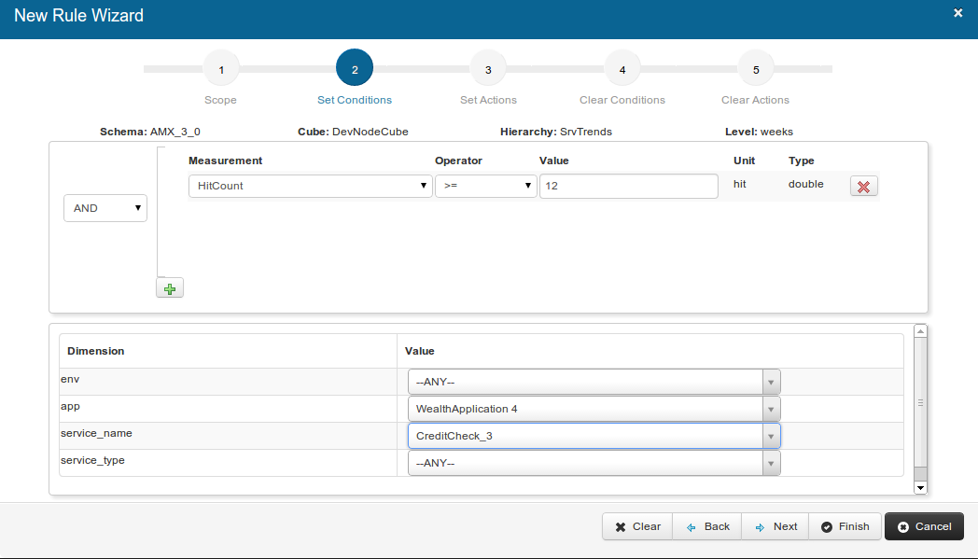Add a new condition with plus icon

point(170,288)
